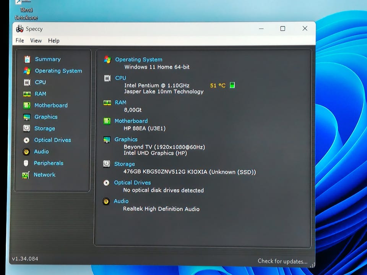Open the Audio heading link in summary
Image resolution: width=367 pixels, height=275 pixels.
pyautogui.click(x=121, y=201)
